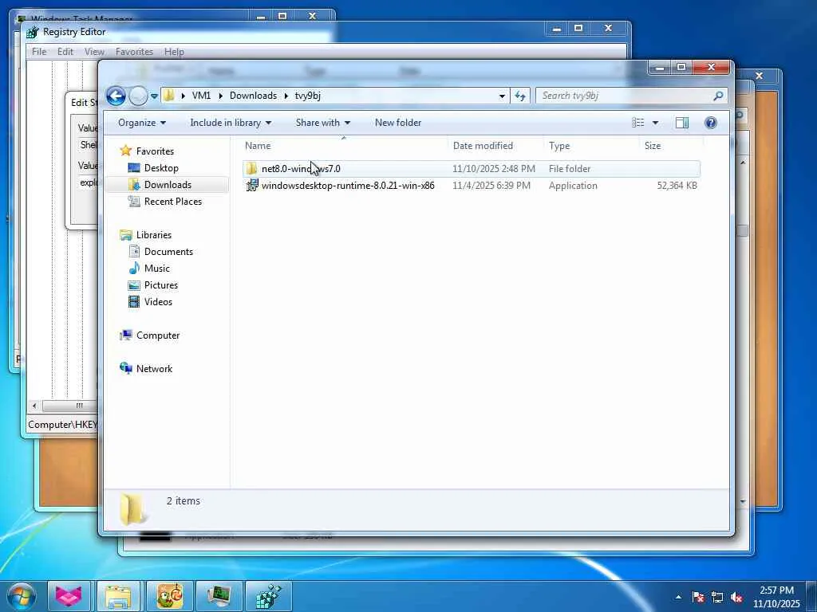Screen dimensions: 817x612
Task: Click the New folder button
Action: 398,123
